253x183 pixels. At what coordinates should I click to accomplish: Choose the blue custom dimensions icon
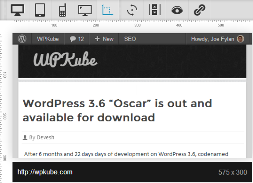tap(108, 10)
